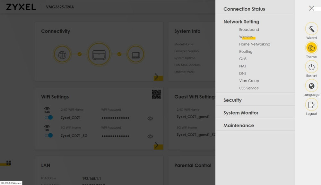This screenshot has width=321, height=185.
Task: Show the 2.4G WiFi password
Action: tap(150, 119)
